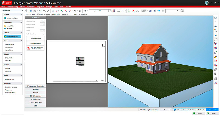
Task: Open the Keller floor level dropdown
Action: tap(110, 11)
